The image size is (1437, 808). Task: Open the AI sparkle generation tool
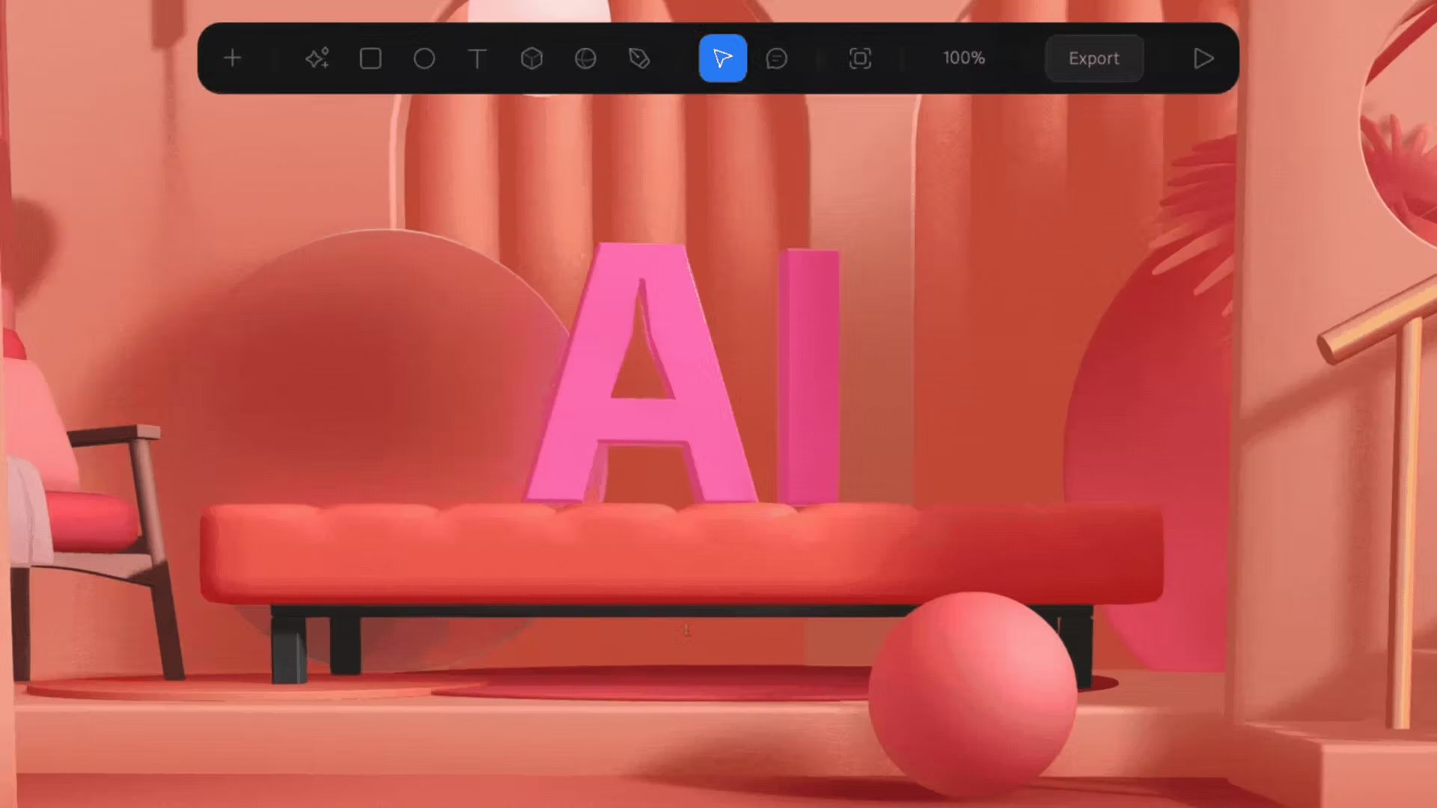click(317, 58)
